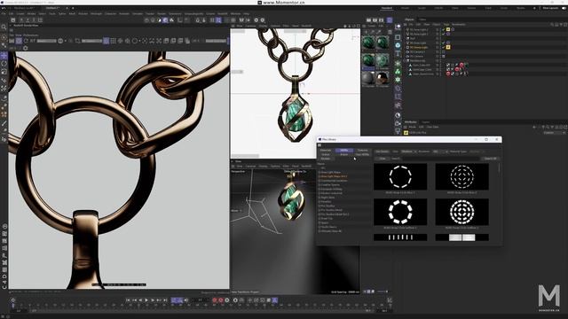Step to the next frame
The width and height of the screenshot is (568, 319).
click(x=153, y=300)
